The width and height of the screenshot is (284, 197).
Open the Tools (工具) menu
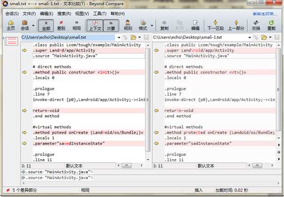100,14
